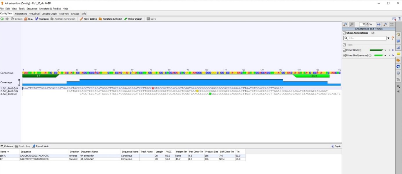Click the Export table button
Screen dimensions: 402x174
pyautogui.click(x=40, y=146)
